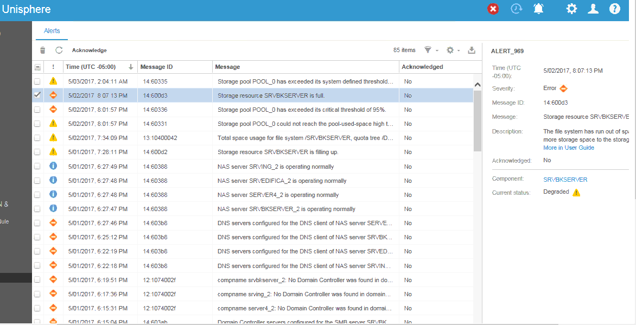Screen dimensions: 636x325
Task: Toggle sort arrow on the Time column
Action: pos(131,67)
